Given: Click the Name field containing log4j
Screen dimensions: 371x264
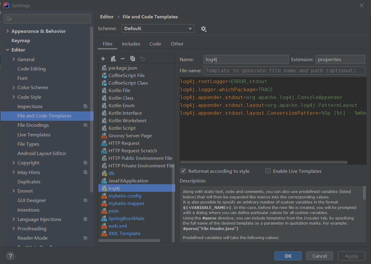Looking at the screenshot, I should [246, 60].
